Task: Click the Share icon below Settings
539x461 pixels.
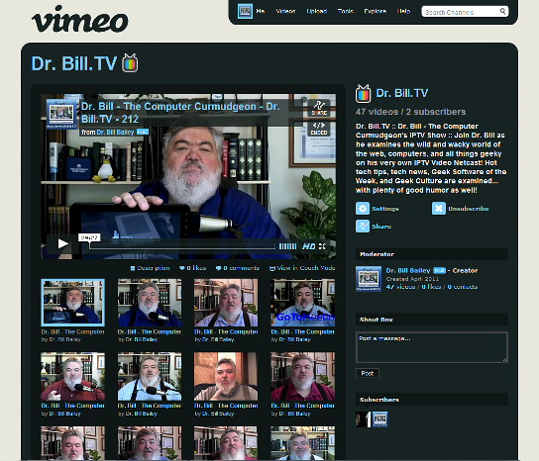Action: 363,227
